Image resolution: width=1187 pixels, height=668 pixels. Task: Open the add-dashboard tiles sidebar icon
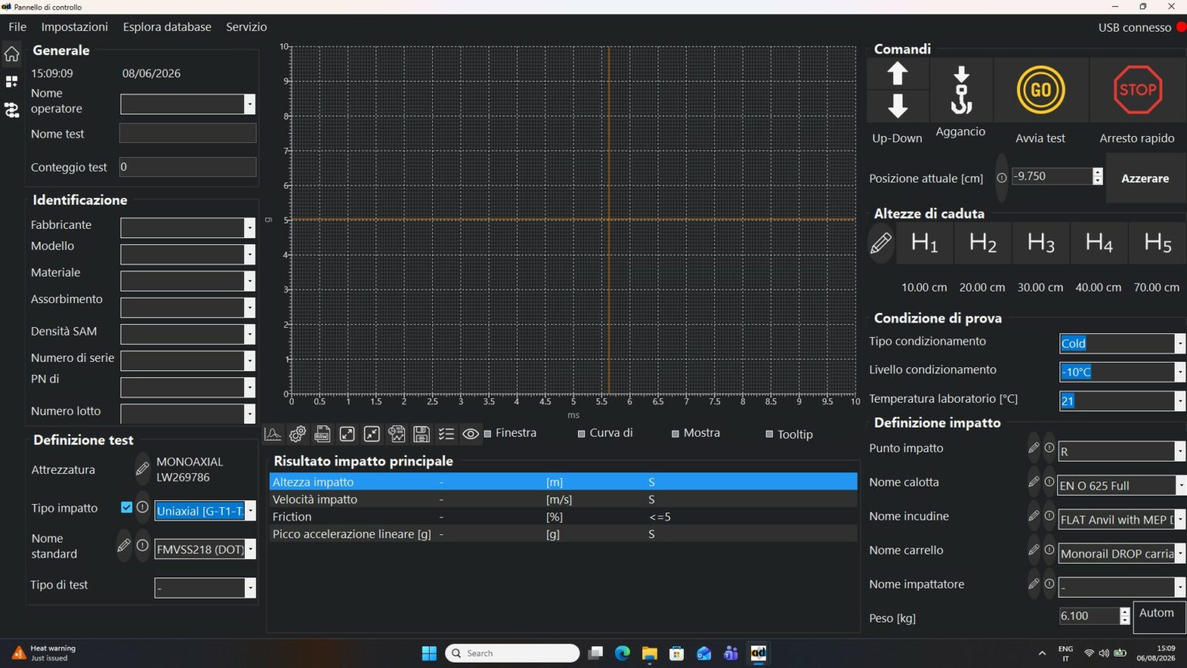pos(12,81)
